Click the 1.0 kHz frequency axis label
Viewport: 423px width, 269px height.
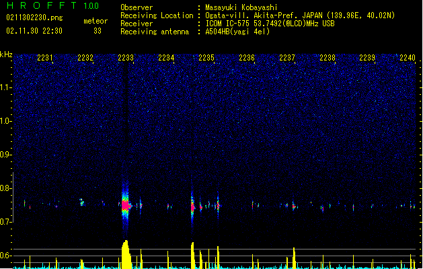coord(6,121)
